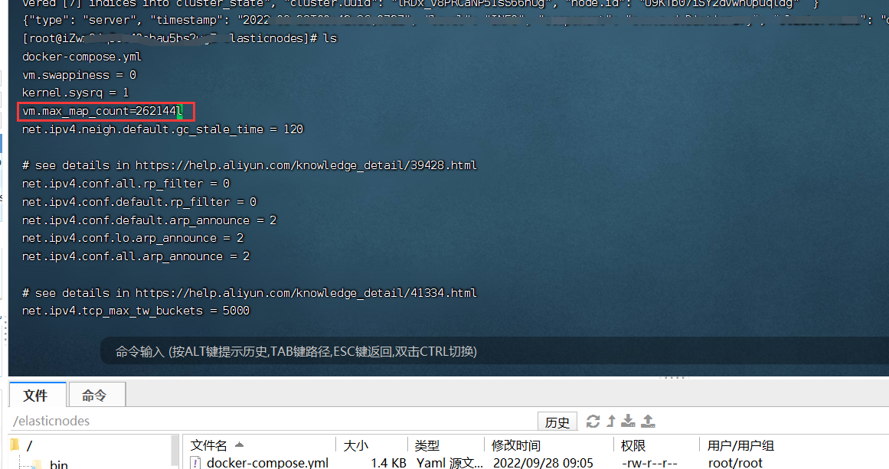Click net.ipv4.conf.all.arp_announce line
This screenshot has width=889, height=469.
tap(136, 256)
